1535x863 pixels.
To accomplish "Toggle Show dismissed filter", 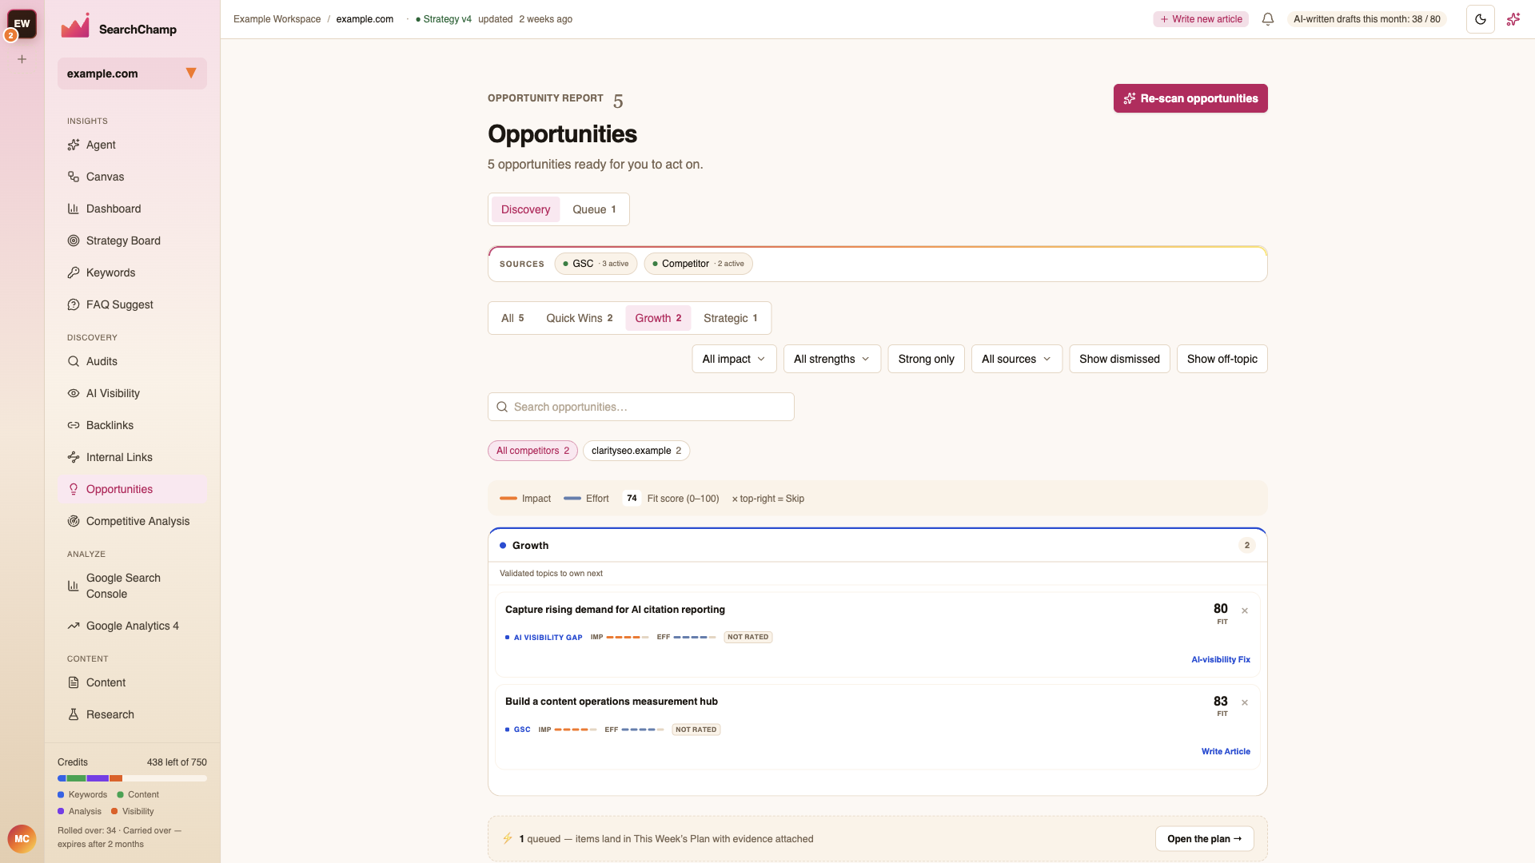I will point(1119,359).
